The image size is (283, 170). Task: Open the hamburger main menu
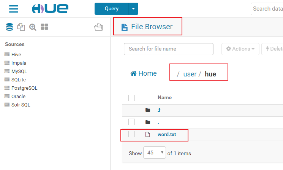pos(14,9)
